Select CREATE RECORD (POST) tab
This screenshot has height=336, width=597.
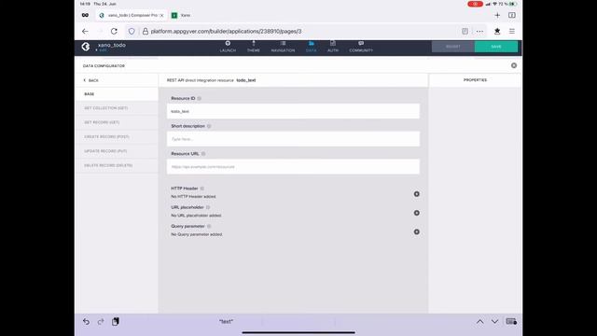point(117,137)
